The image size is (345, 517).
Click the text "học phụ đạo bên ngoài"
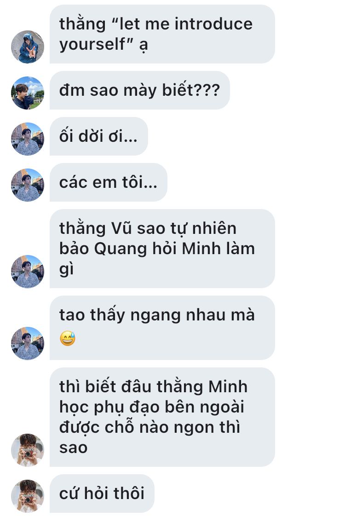point(152,407)
